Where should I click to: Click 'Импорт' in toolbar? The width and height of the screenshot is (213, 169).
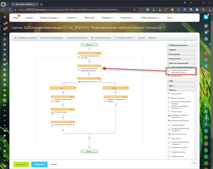tap(152, 38)
